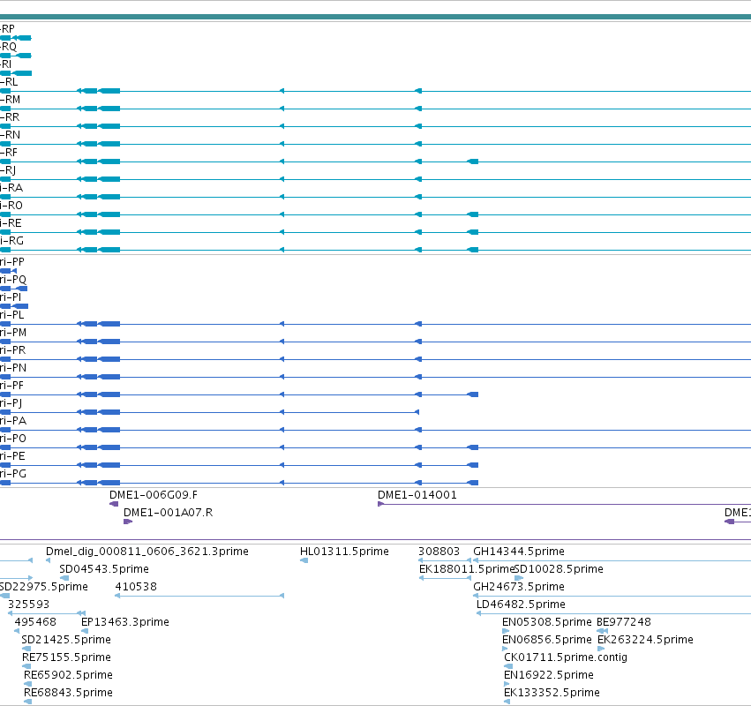Select the 'ri-PE' protein label

(x=12, y=456)
